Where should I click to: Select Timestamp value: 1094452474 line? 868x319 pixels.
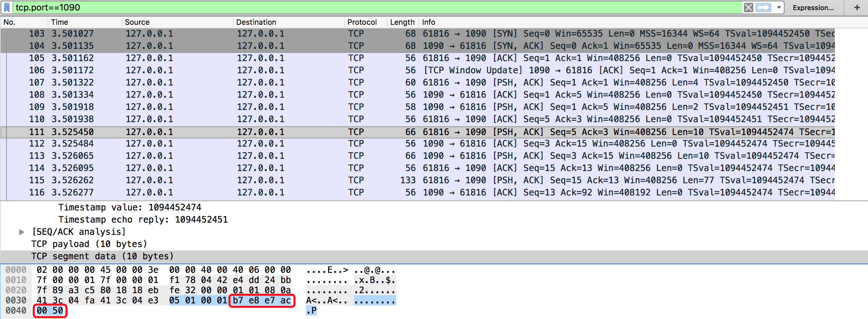[x=434, y=207]
